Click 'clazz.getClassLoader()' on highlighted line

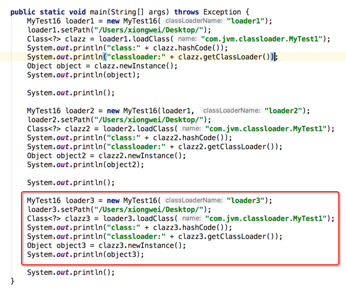pos(224,57)
